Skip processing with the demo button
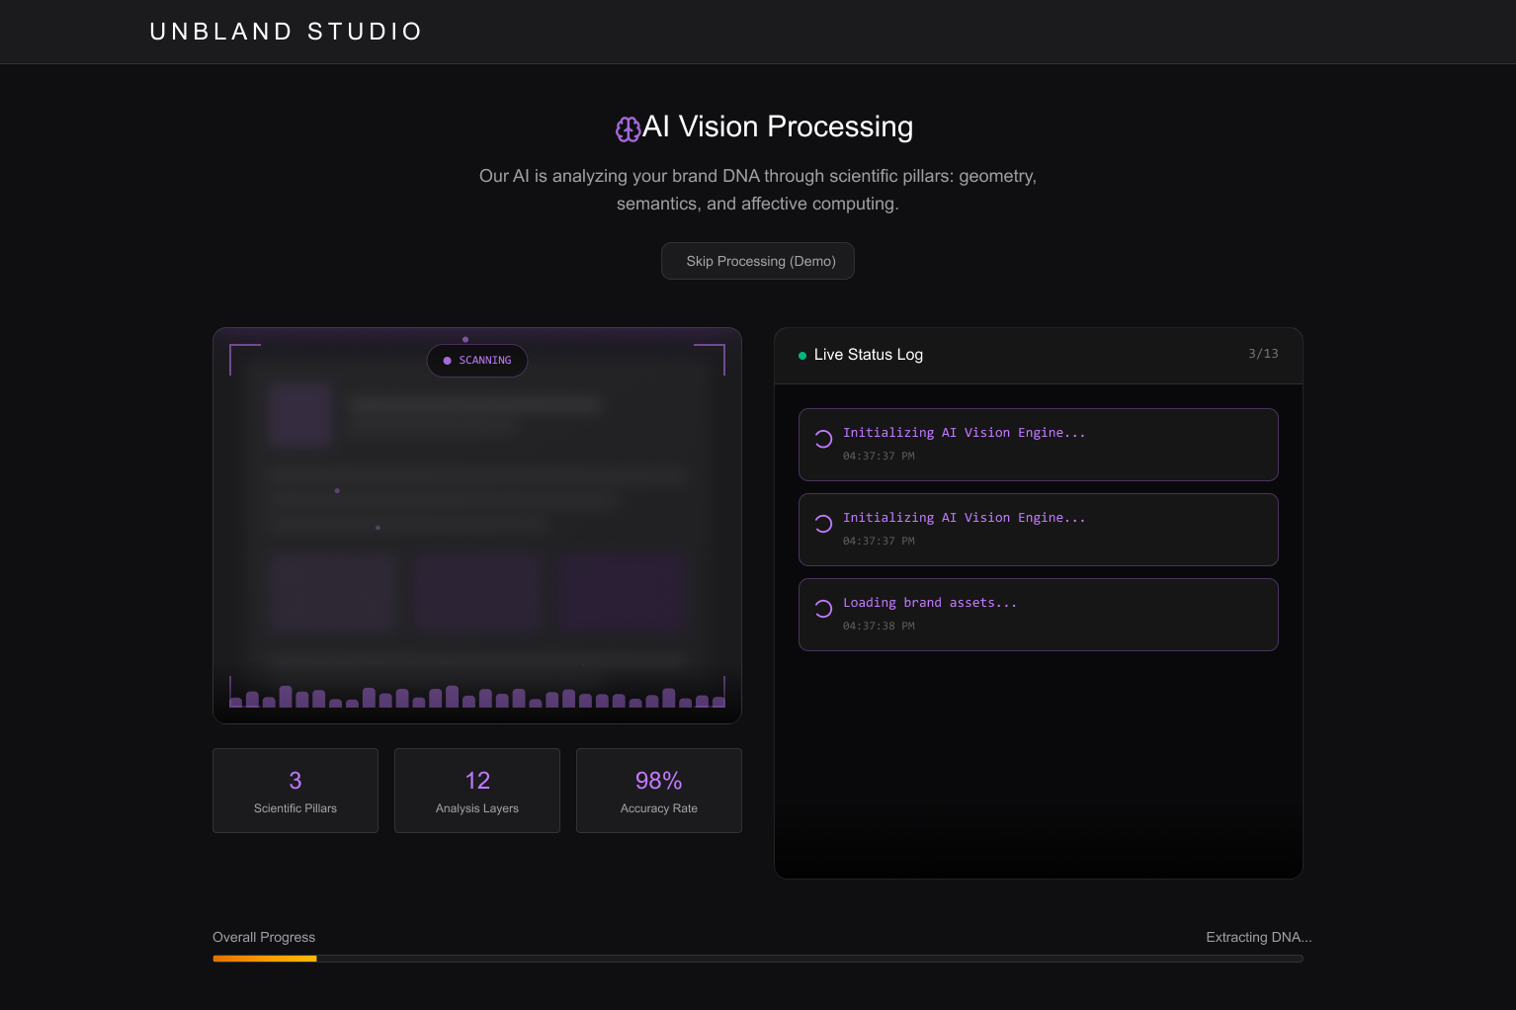 (758, 261)
